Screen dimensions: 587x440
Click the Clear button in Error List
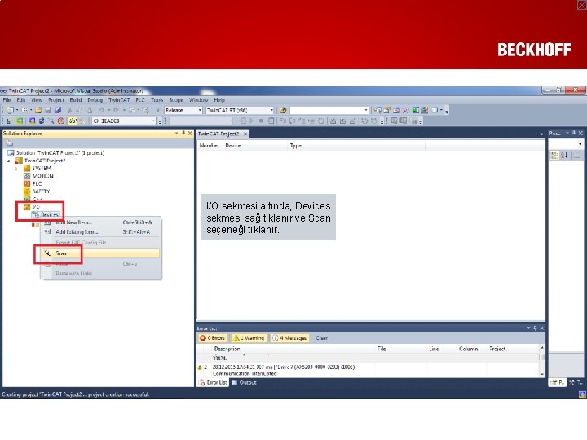pyautogui.click(x=321, y=338)
